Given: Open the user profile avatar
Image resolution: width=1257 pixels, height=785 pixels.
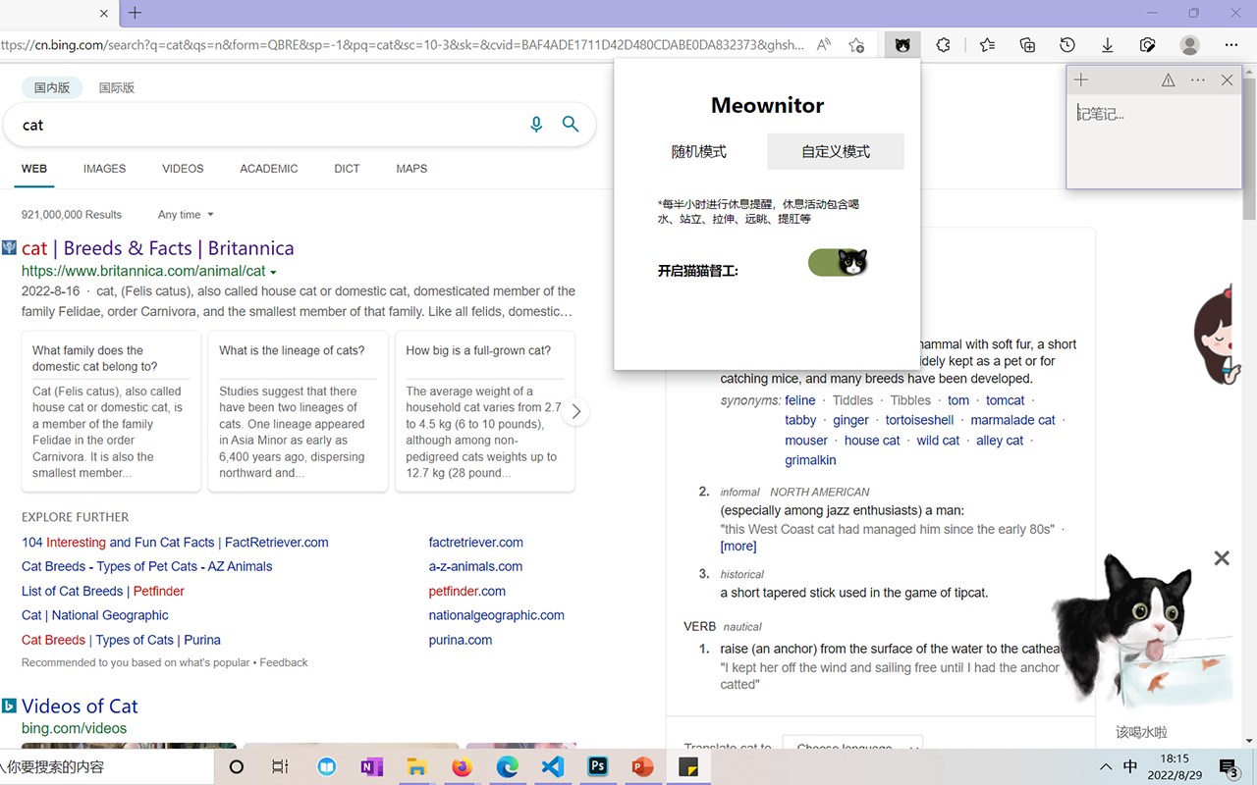Looking at the screenshot, I should click(1190, 45).
